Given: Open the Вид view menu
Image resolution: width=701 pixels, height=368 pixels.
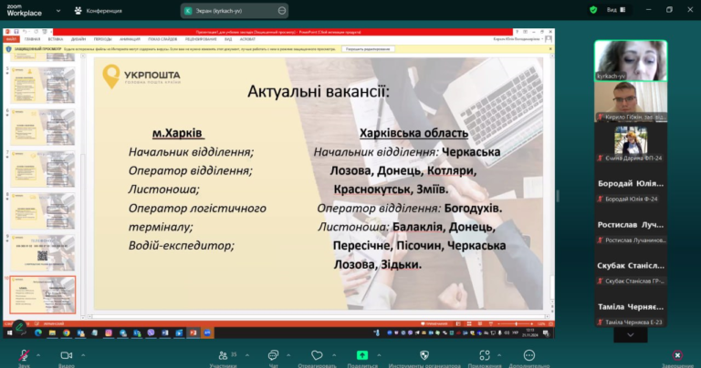Looking at the screenshot, I should click(616, 10).
